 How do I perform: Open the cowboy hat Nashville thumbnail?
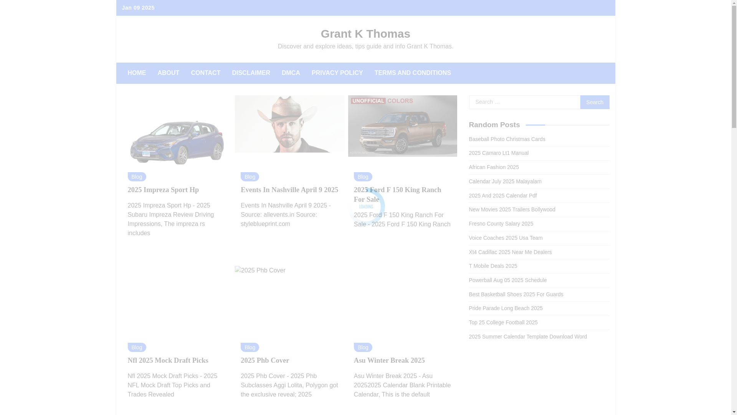click(x=289, y=124)
